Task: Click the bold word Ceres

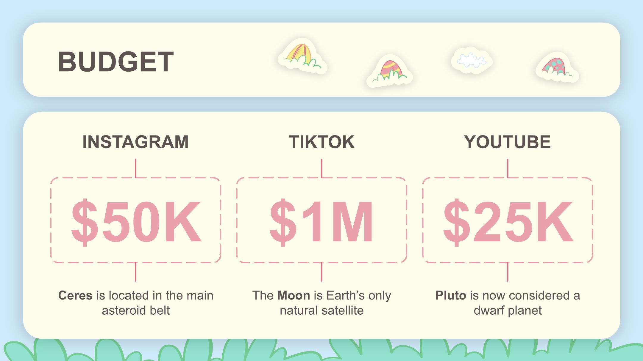Action: tap(75, 296)
